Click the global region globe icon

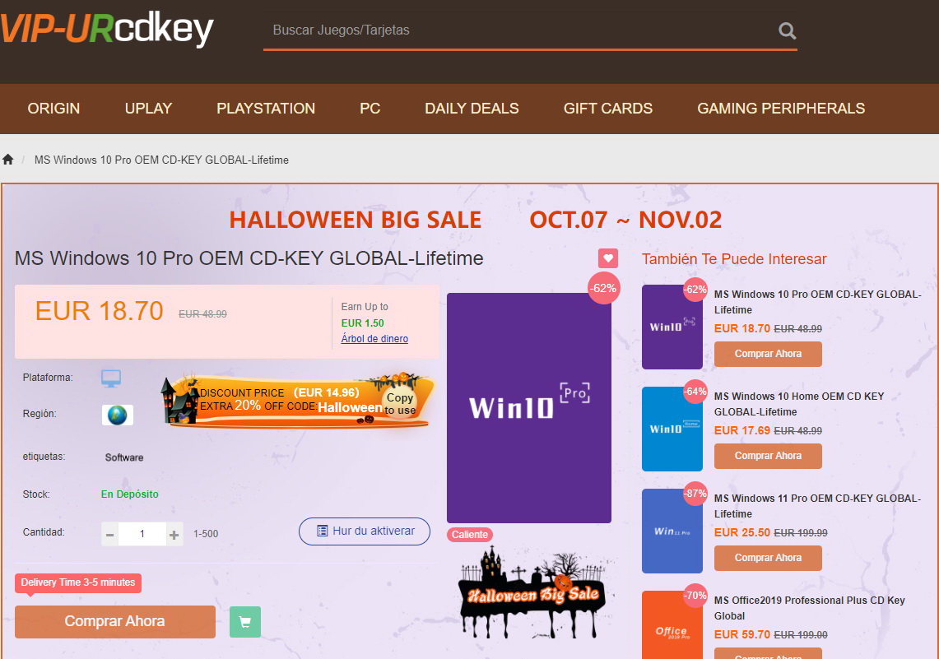click(118, 415)
